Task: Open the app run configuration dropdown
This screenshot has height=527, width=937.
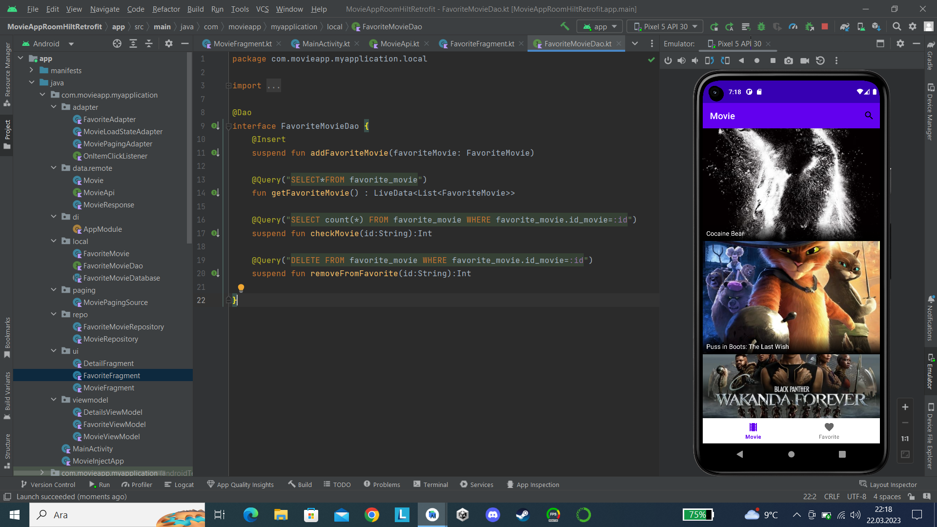Action: (599, 26)
